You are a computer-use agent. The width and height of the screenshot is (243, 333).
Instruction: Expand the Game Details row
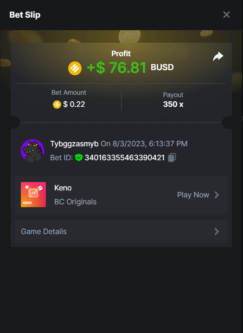pyautogui.click(x=121, y=231)
